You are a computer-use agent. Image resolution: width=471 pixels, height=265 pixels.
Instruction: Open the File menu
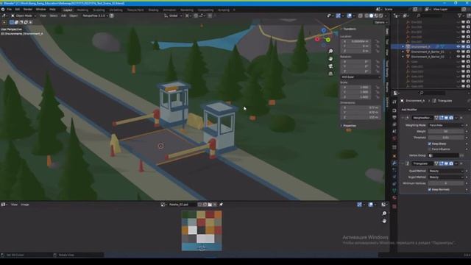[10, 10]
